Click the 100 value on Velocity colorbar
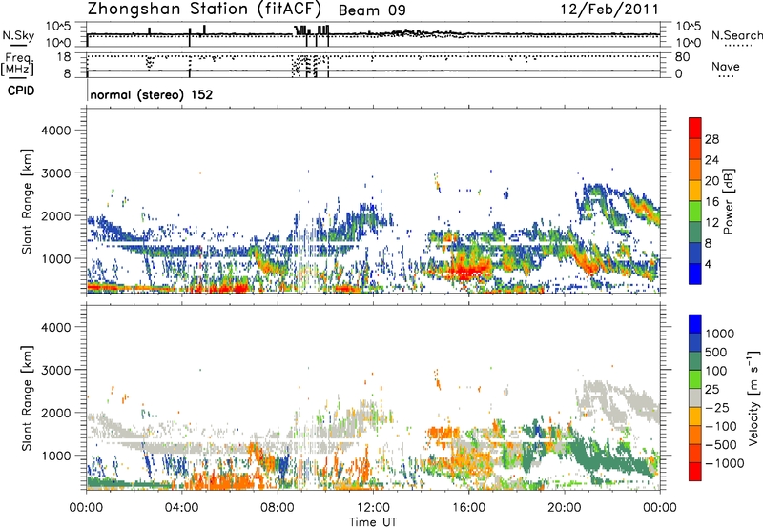This screenshot has width=763, height=528. click(x=716, y=371)
